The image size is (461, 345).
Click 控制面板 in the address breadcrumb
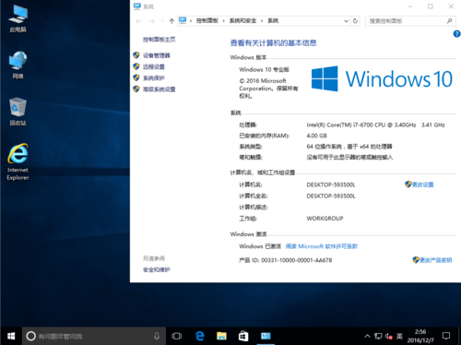tap(207, 20)
